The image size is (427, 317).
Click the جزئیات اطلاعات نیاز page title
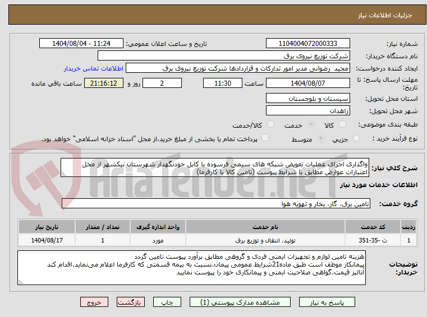click(x=385, y=15)
